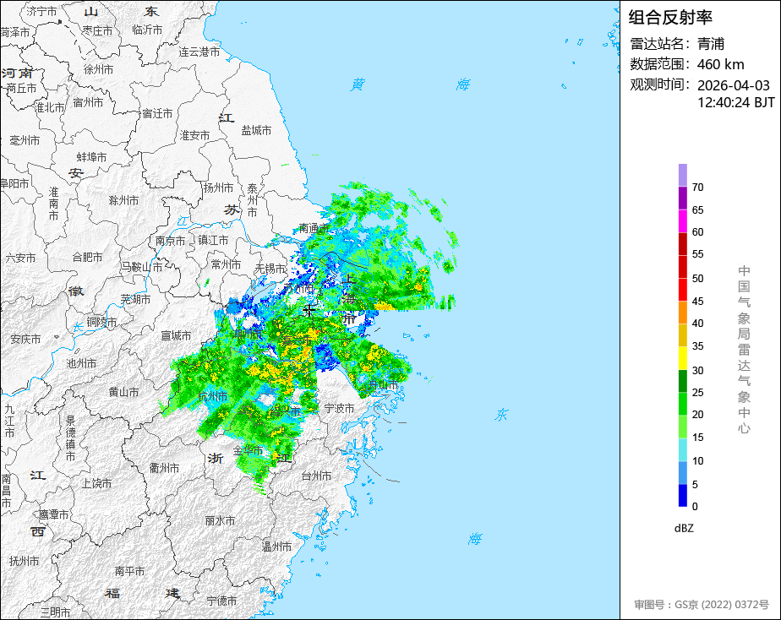Click the 南平市 city label

pos(129,571)
